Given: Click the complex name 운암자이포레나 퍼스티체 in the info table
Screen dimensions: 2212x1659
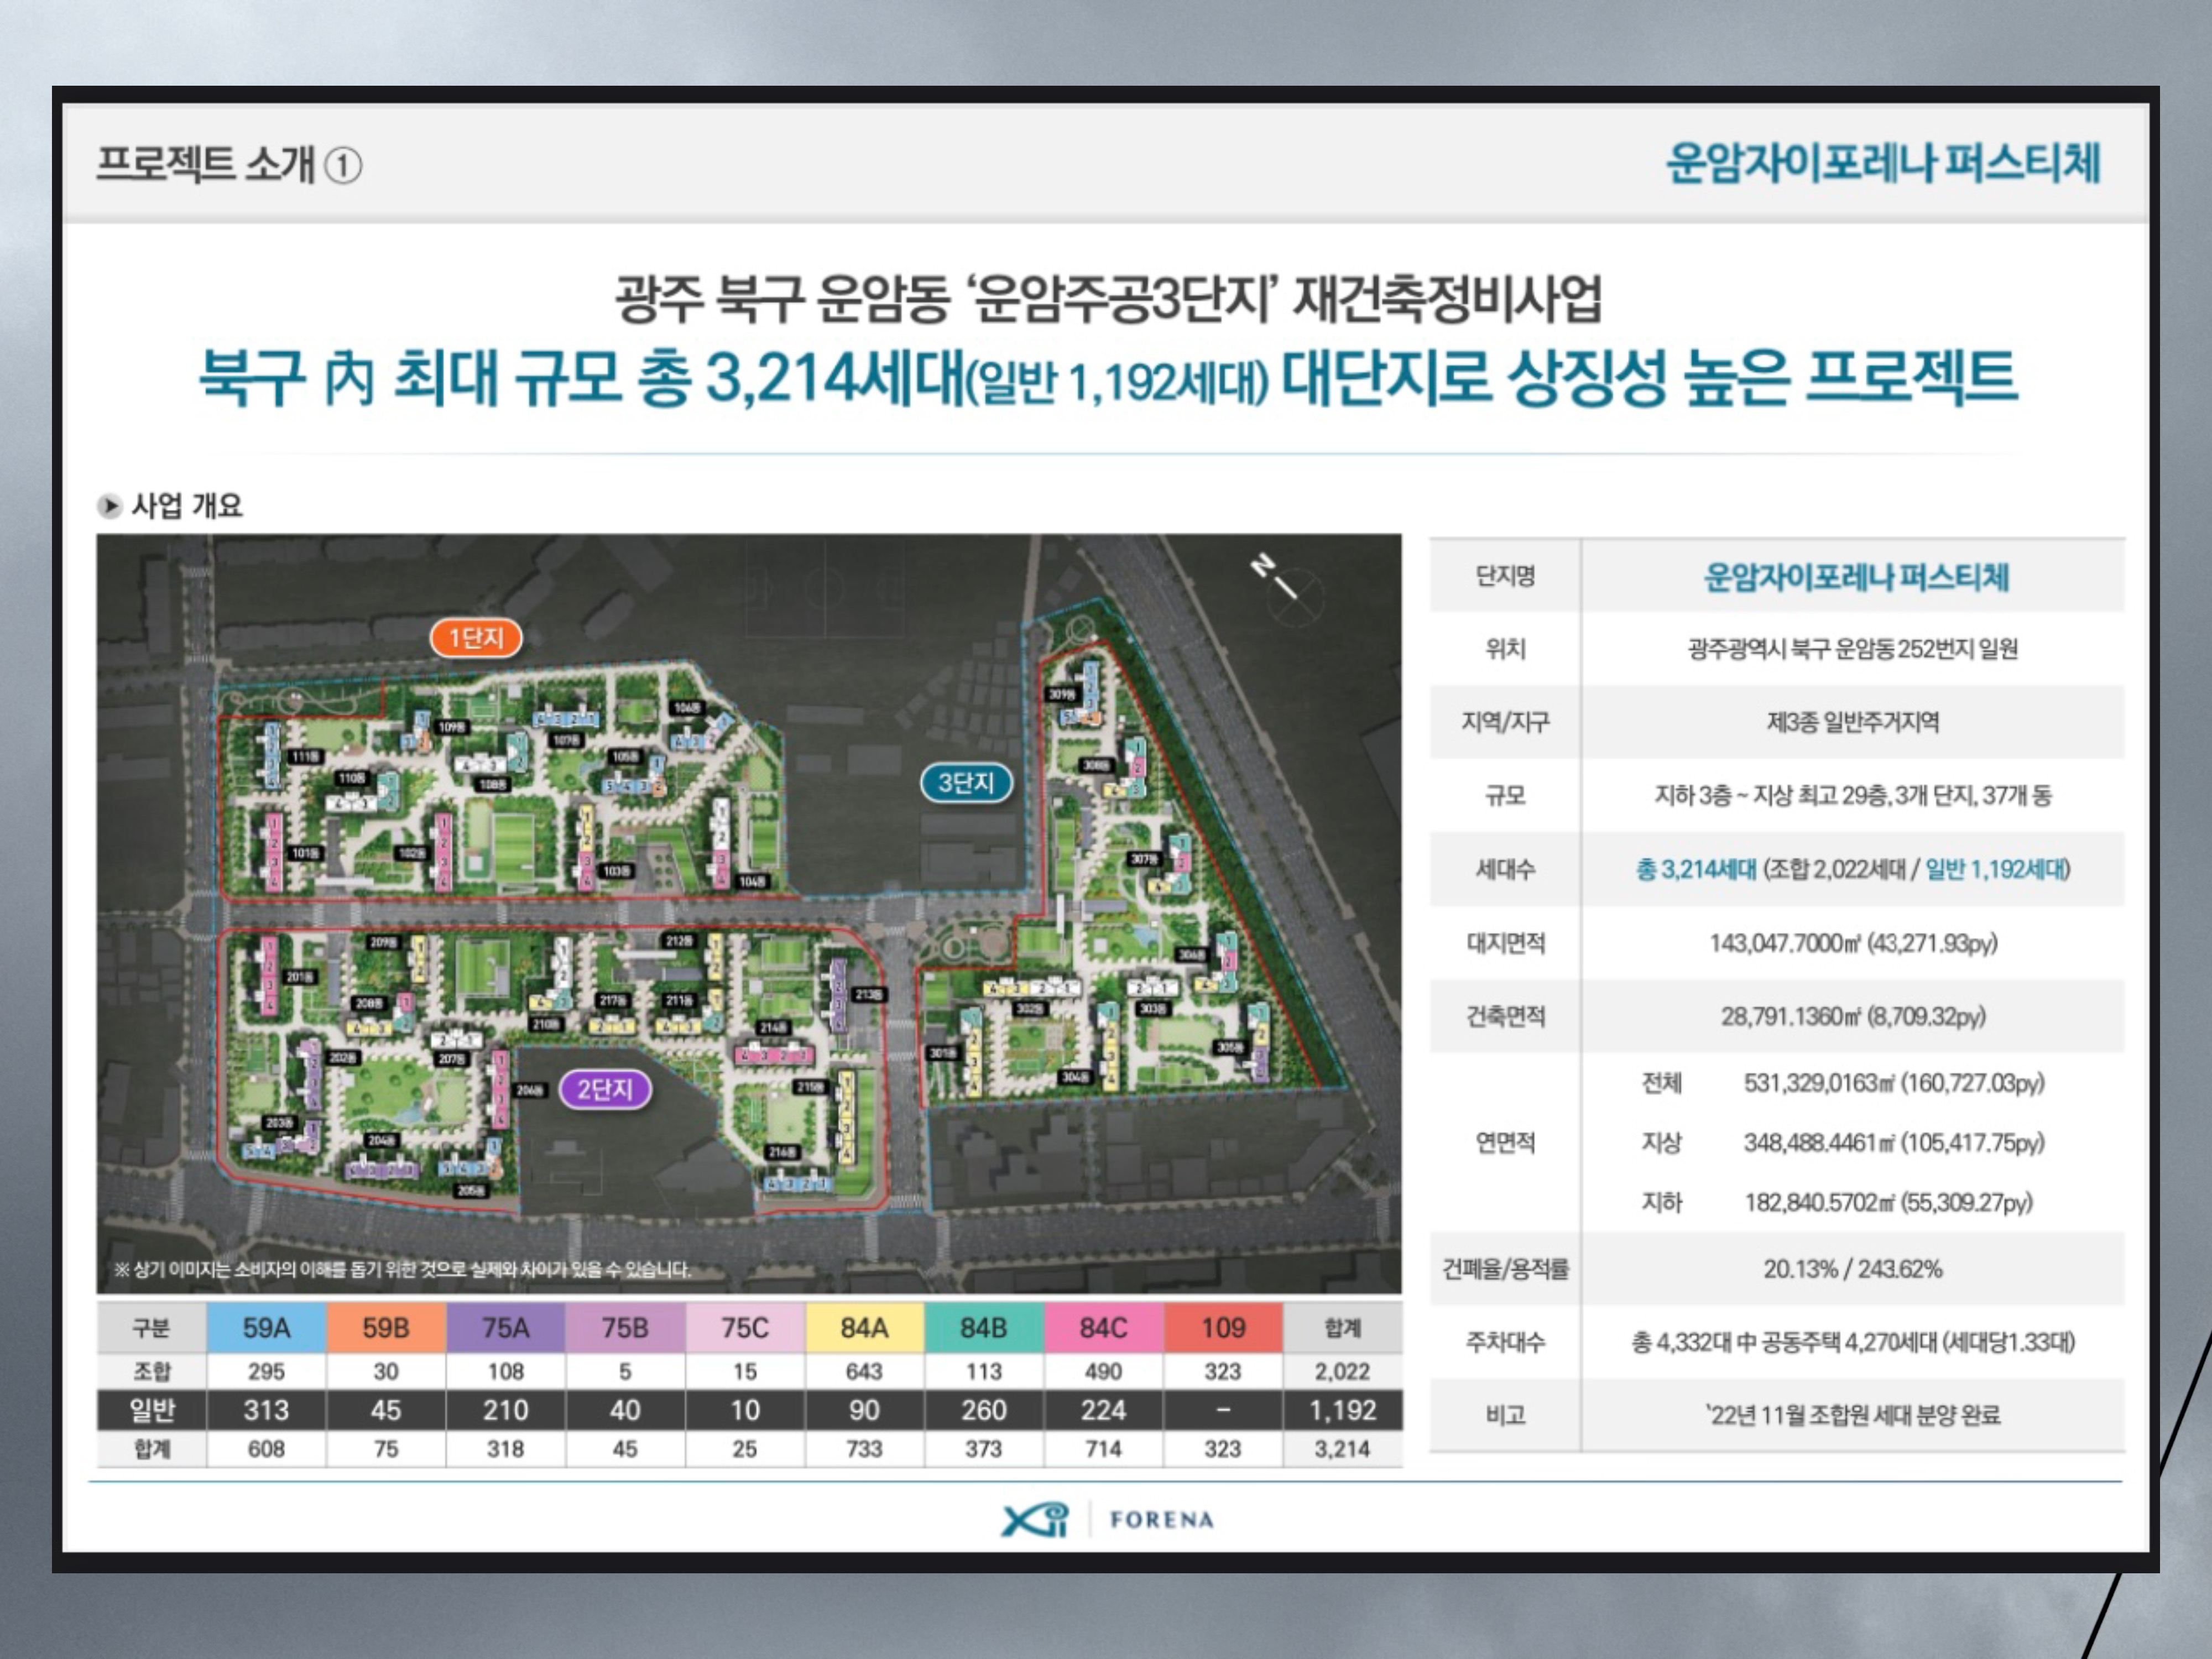Looking at the screenshot, I should coord(1856,577).
